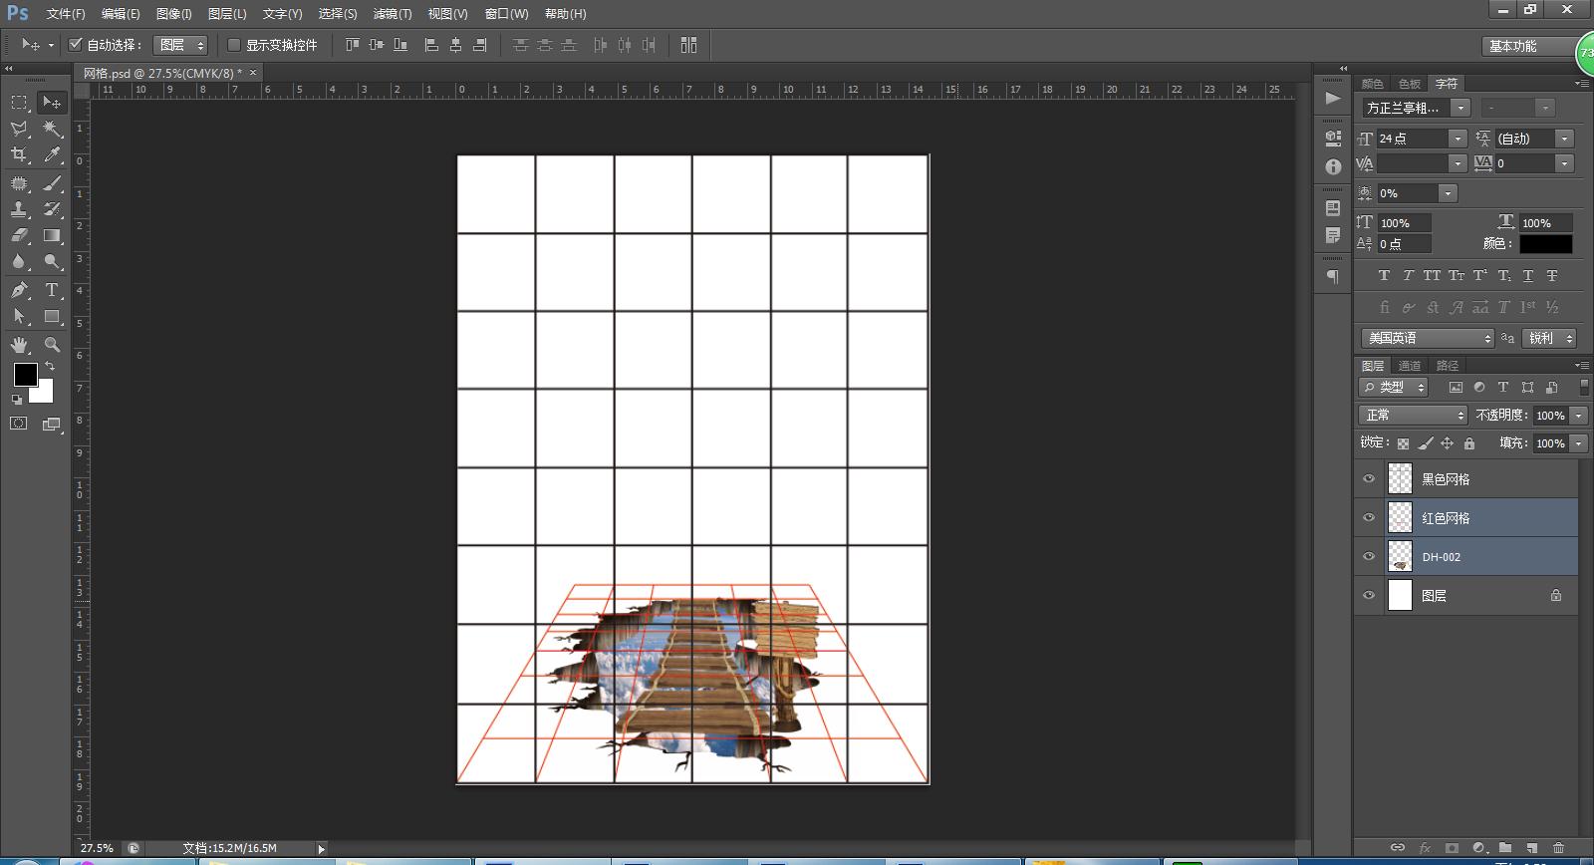Select the Eraser tool
The width and height of the screenshot is (1594, 865).
(x=19, y=236)
